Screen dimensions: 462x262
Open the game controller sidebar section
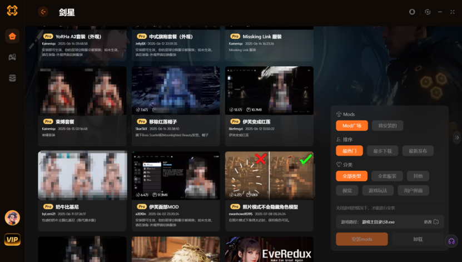(x=12, y=57)
